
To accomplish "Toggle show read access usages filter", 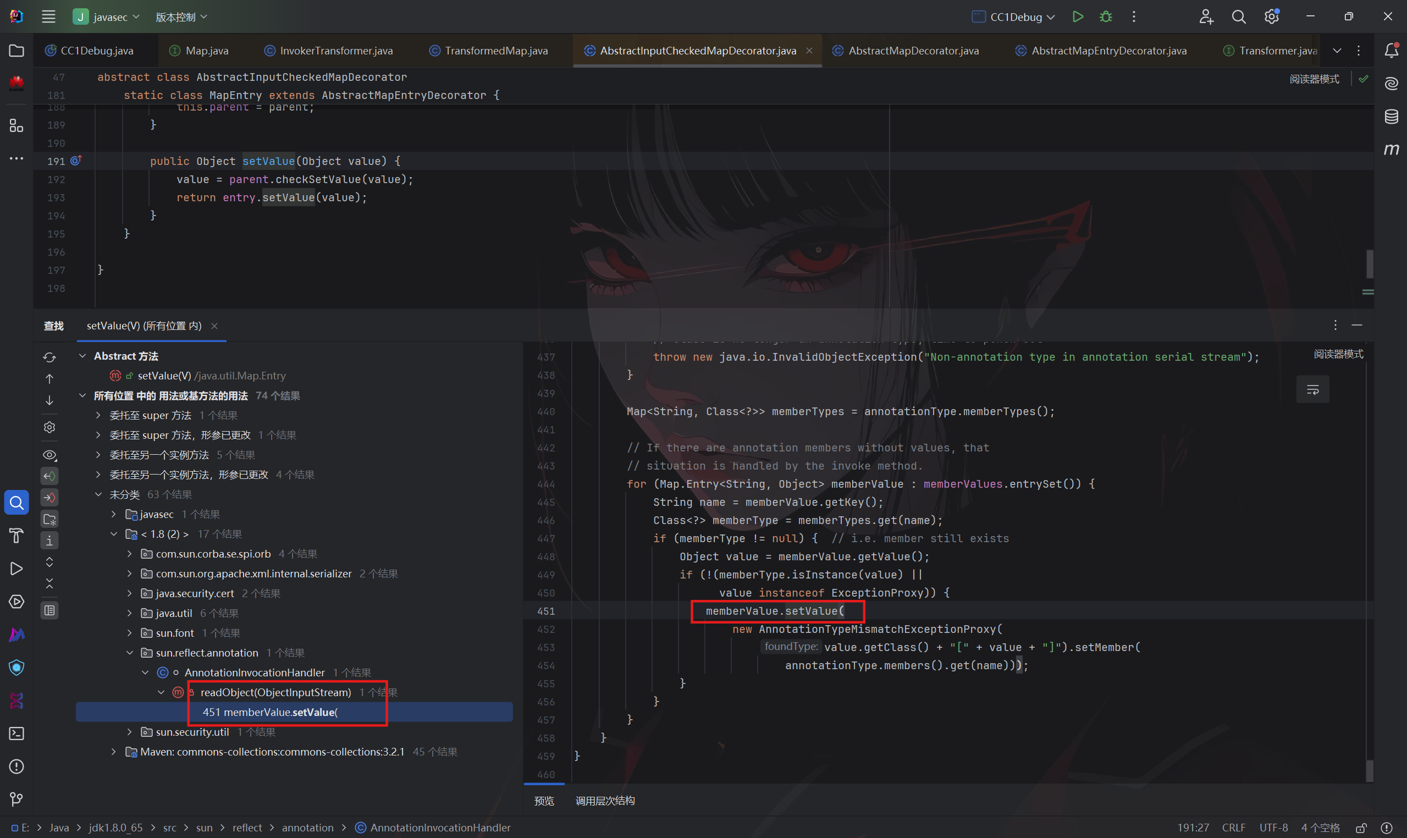I will (49, 476).
